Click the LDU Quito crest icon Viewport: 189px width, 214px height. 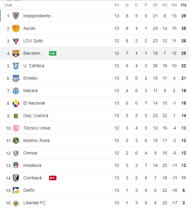16,41
